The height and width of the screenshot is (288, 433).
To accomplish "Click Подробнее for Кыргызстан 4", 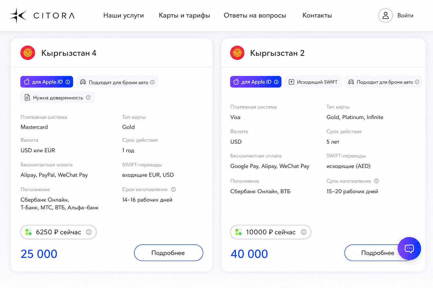I will 169,253.
